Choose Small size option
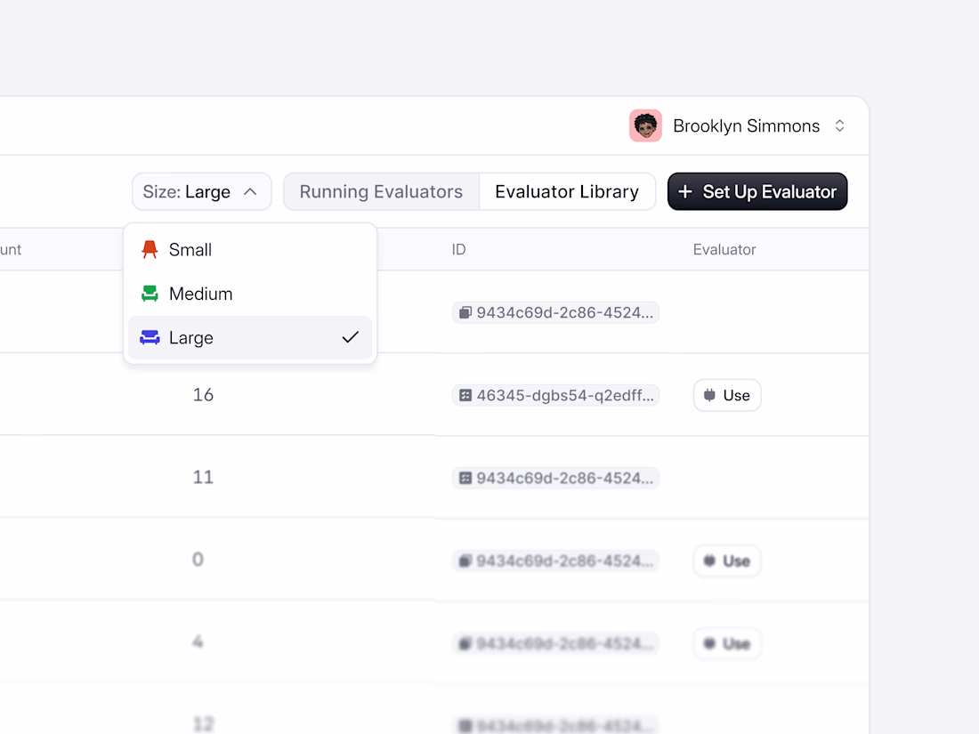 tap(250, 250)
